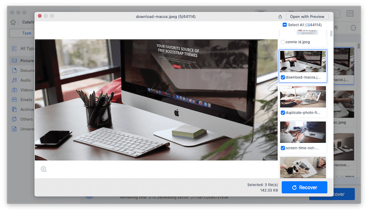Click the 'download-macos.jpeg (5/44114)' title
Image resolution: width=368 pixels, height=212 pixels.
(x=166, y=17)
